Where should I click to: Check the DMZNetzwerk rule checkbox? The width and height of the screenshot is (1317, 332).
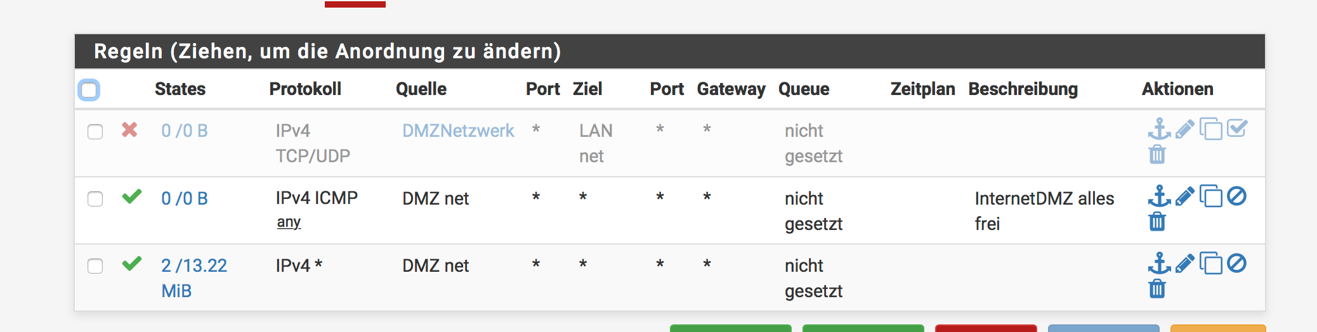pos(95,132)
